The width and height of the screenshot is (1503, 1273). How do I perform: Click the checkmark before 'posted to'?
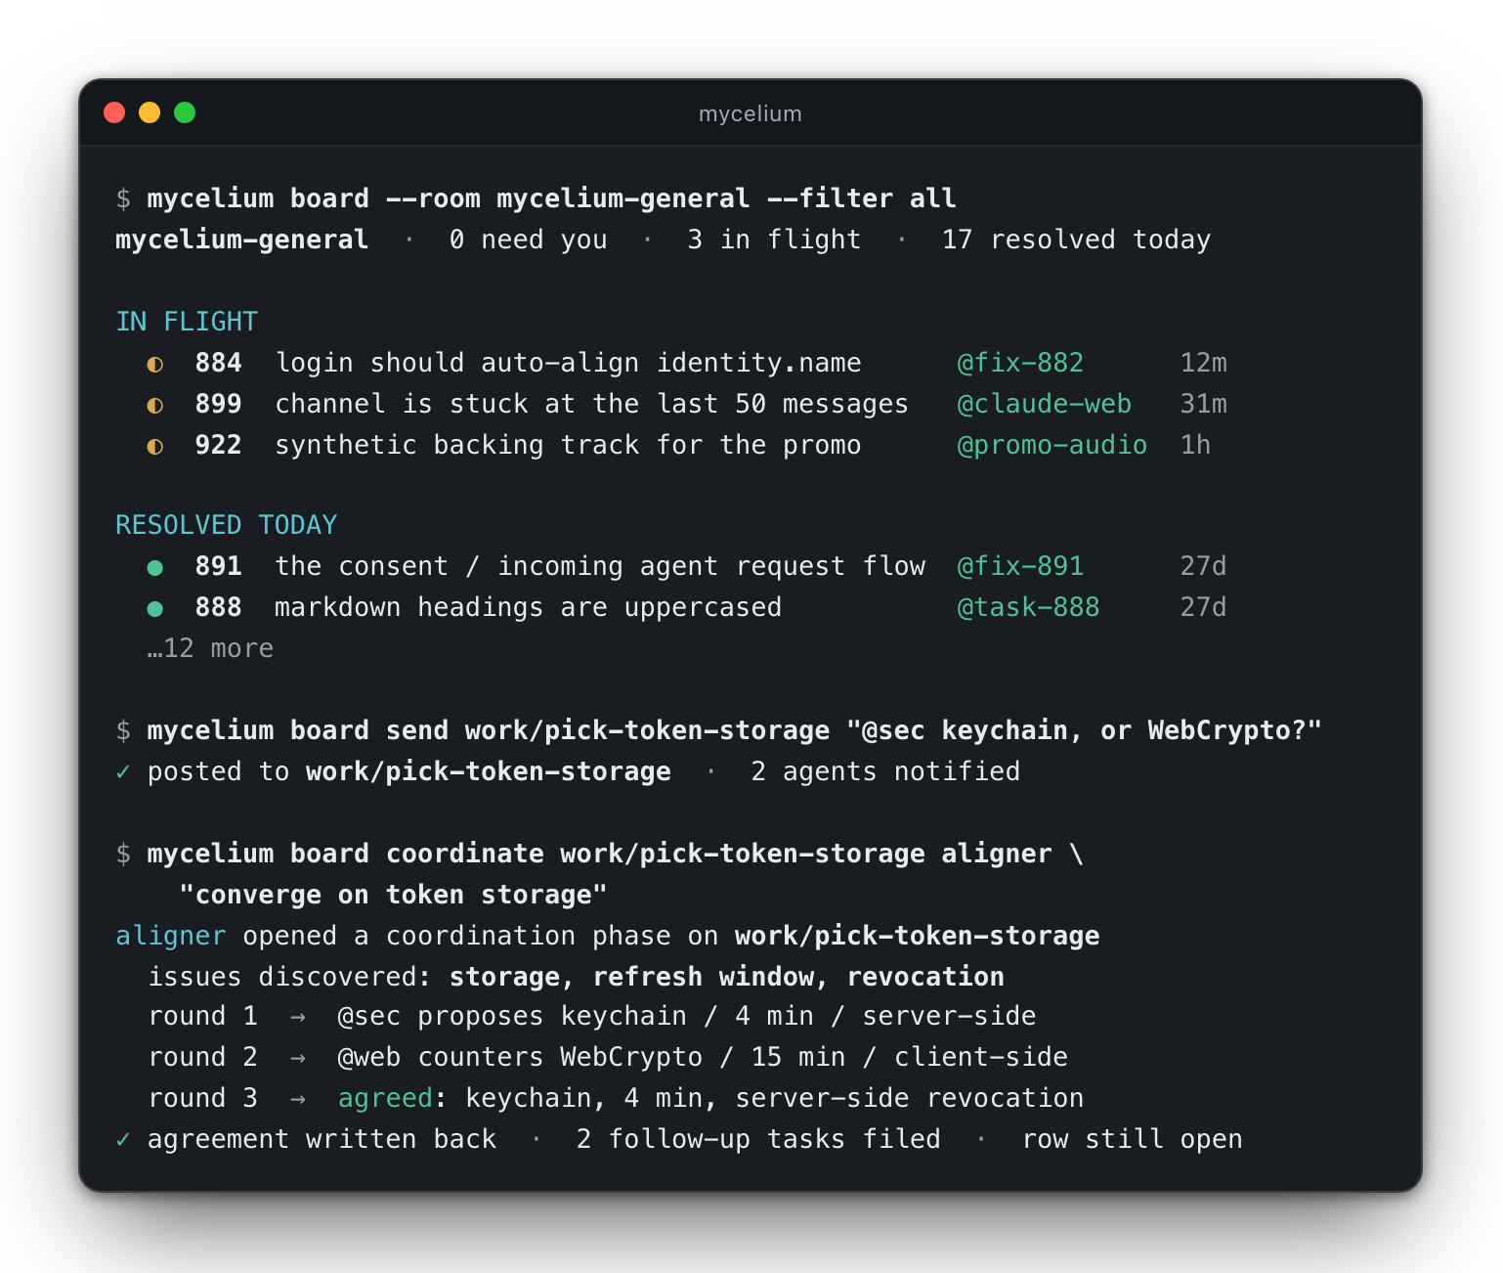[123, 771]
